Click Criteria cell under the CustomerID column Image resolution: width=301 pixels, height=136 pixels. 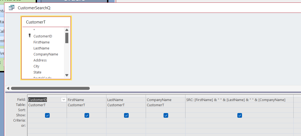47,120
